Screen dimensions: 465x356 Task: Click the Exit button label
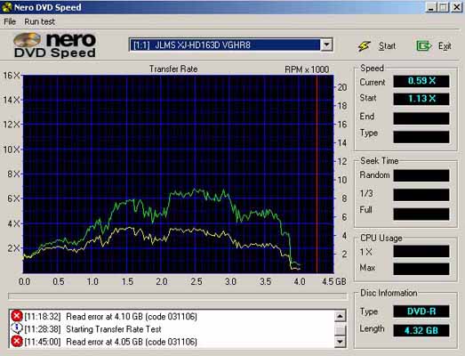(445, 46)
